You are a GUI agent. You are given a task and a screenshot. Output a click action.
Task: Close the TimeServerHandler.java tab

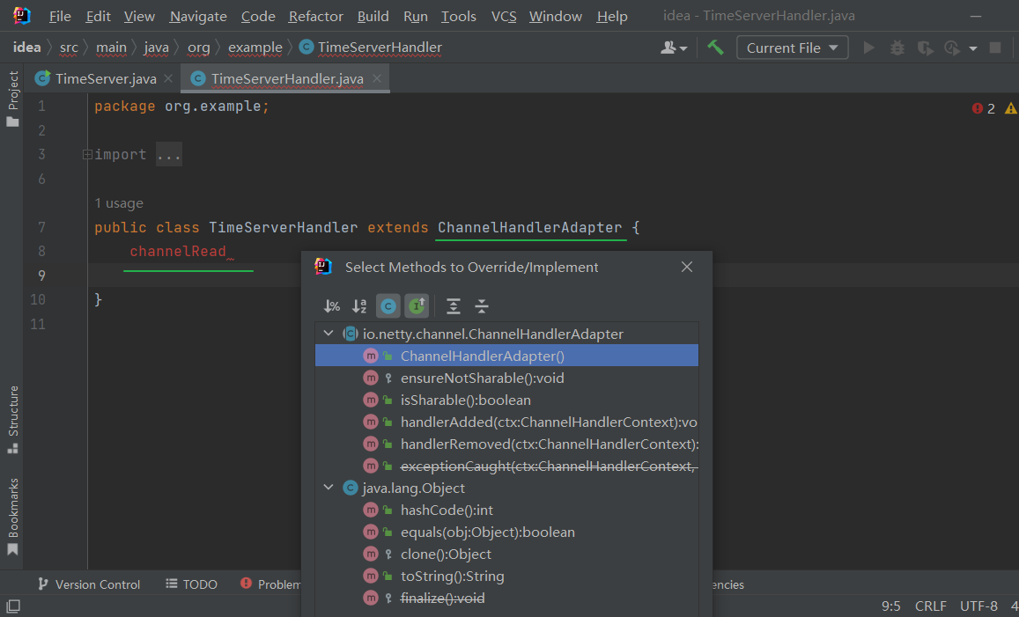pyautogui.click(x=377, y=78)
